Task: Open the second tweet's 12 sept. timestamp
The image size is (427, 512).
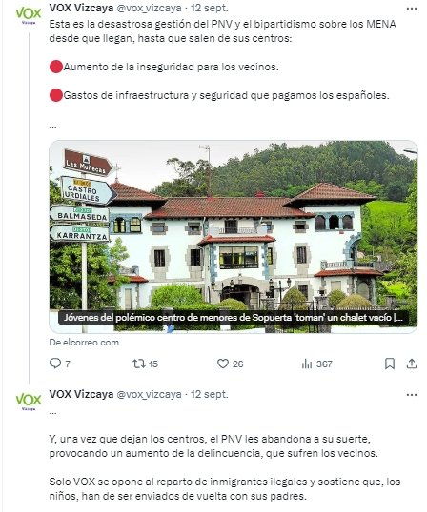Action: click(210, 394)
